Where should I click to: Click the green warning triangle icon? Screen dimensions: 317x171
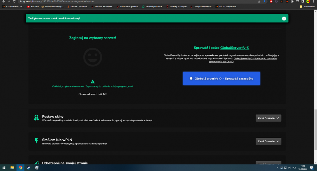coord(93,82)
